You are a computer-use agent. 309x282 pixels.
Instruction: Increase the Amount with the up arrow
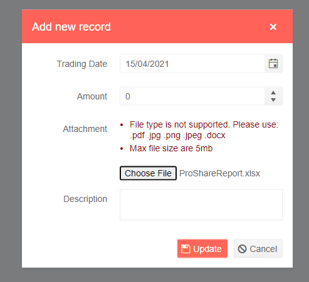273,93
